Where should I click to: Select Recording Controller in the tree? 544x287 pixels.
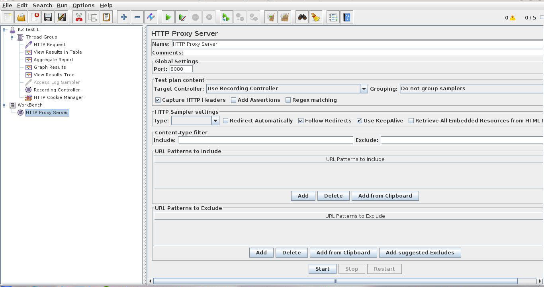coord(57,90)
